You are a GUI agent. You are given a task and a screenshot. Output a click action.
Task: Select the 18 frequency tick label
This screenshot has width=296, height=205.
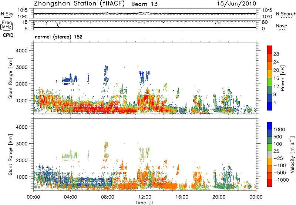tap(25, 22)
